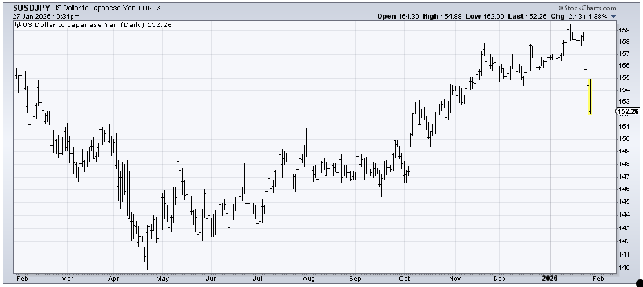Click the OHLC bar-type icon in the legend

pyautogui.click(x=17, y=26)
